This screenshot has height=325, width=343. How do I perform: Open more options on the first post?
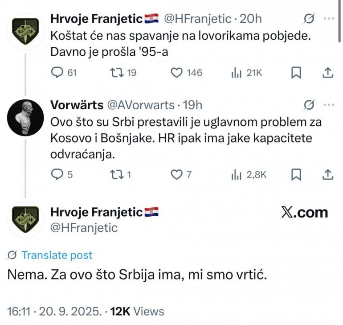click(x=328, y=19)
